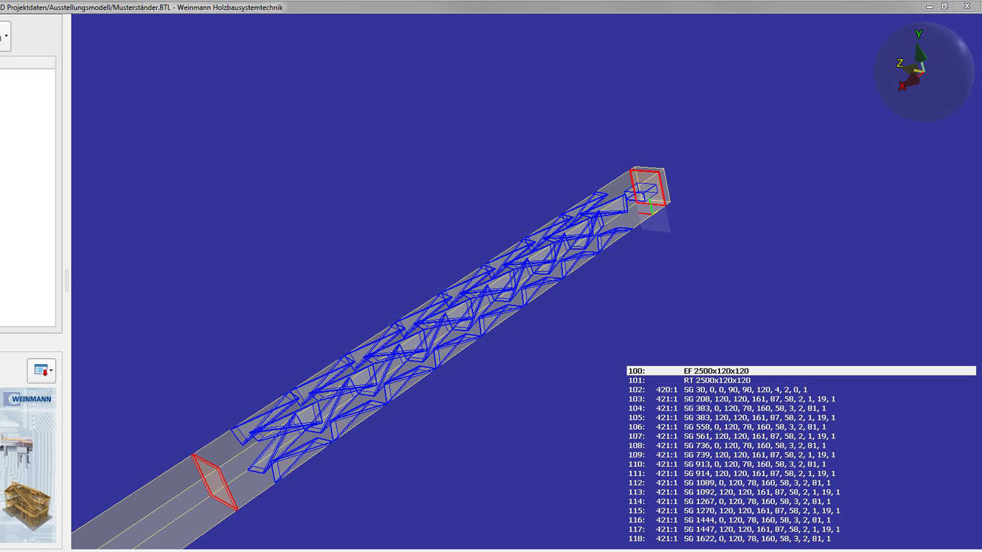Screen dimensions: 982x552
Task: Select row 110 starting with SG 913
Action: point(754,464)
